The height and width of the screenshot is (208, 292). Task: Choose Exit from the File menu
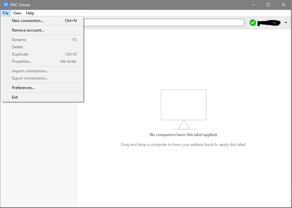pyautogui.click(x=42, y=97)
